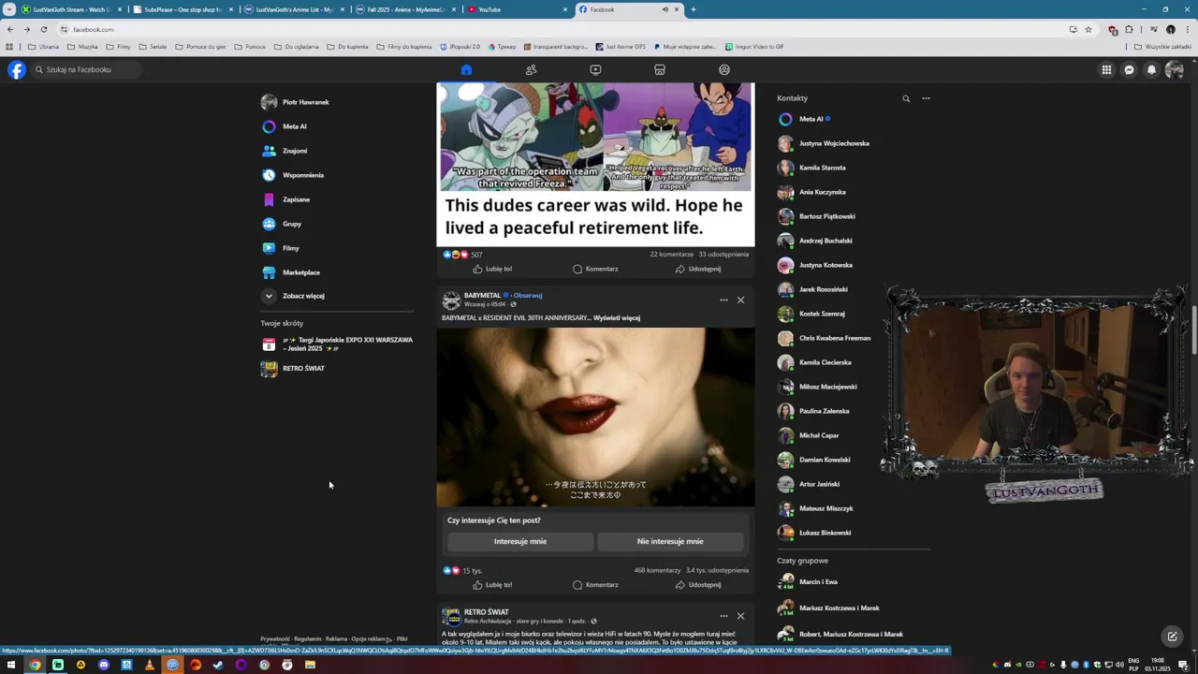Viewport: 1198px width, 674px height.
Task: Bookmark this page with star icon
Action: pyautogui.click(x=1088, y=29)
